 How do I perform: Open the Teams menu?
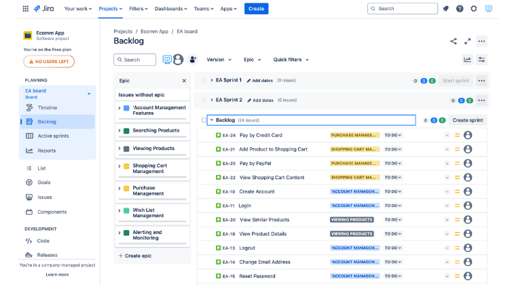click(x=204, y=9)
